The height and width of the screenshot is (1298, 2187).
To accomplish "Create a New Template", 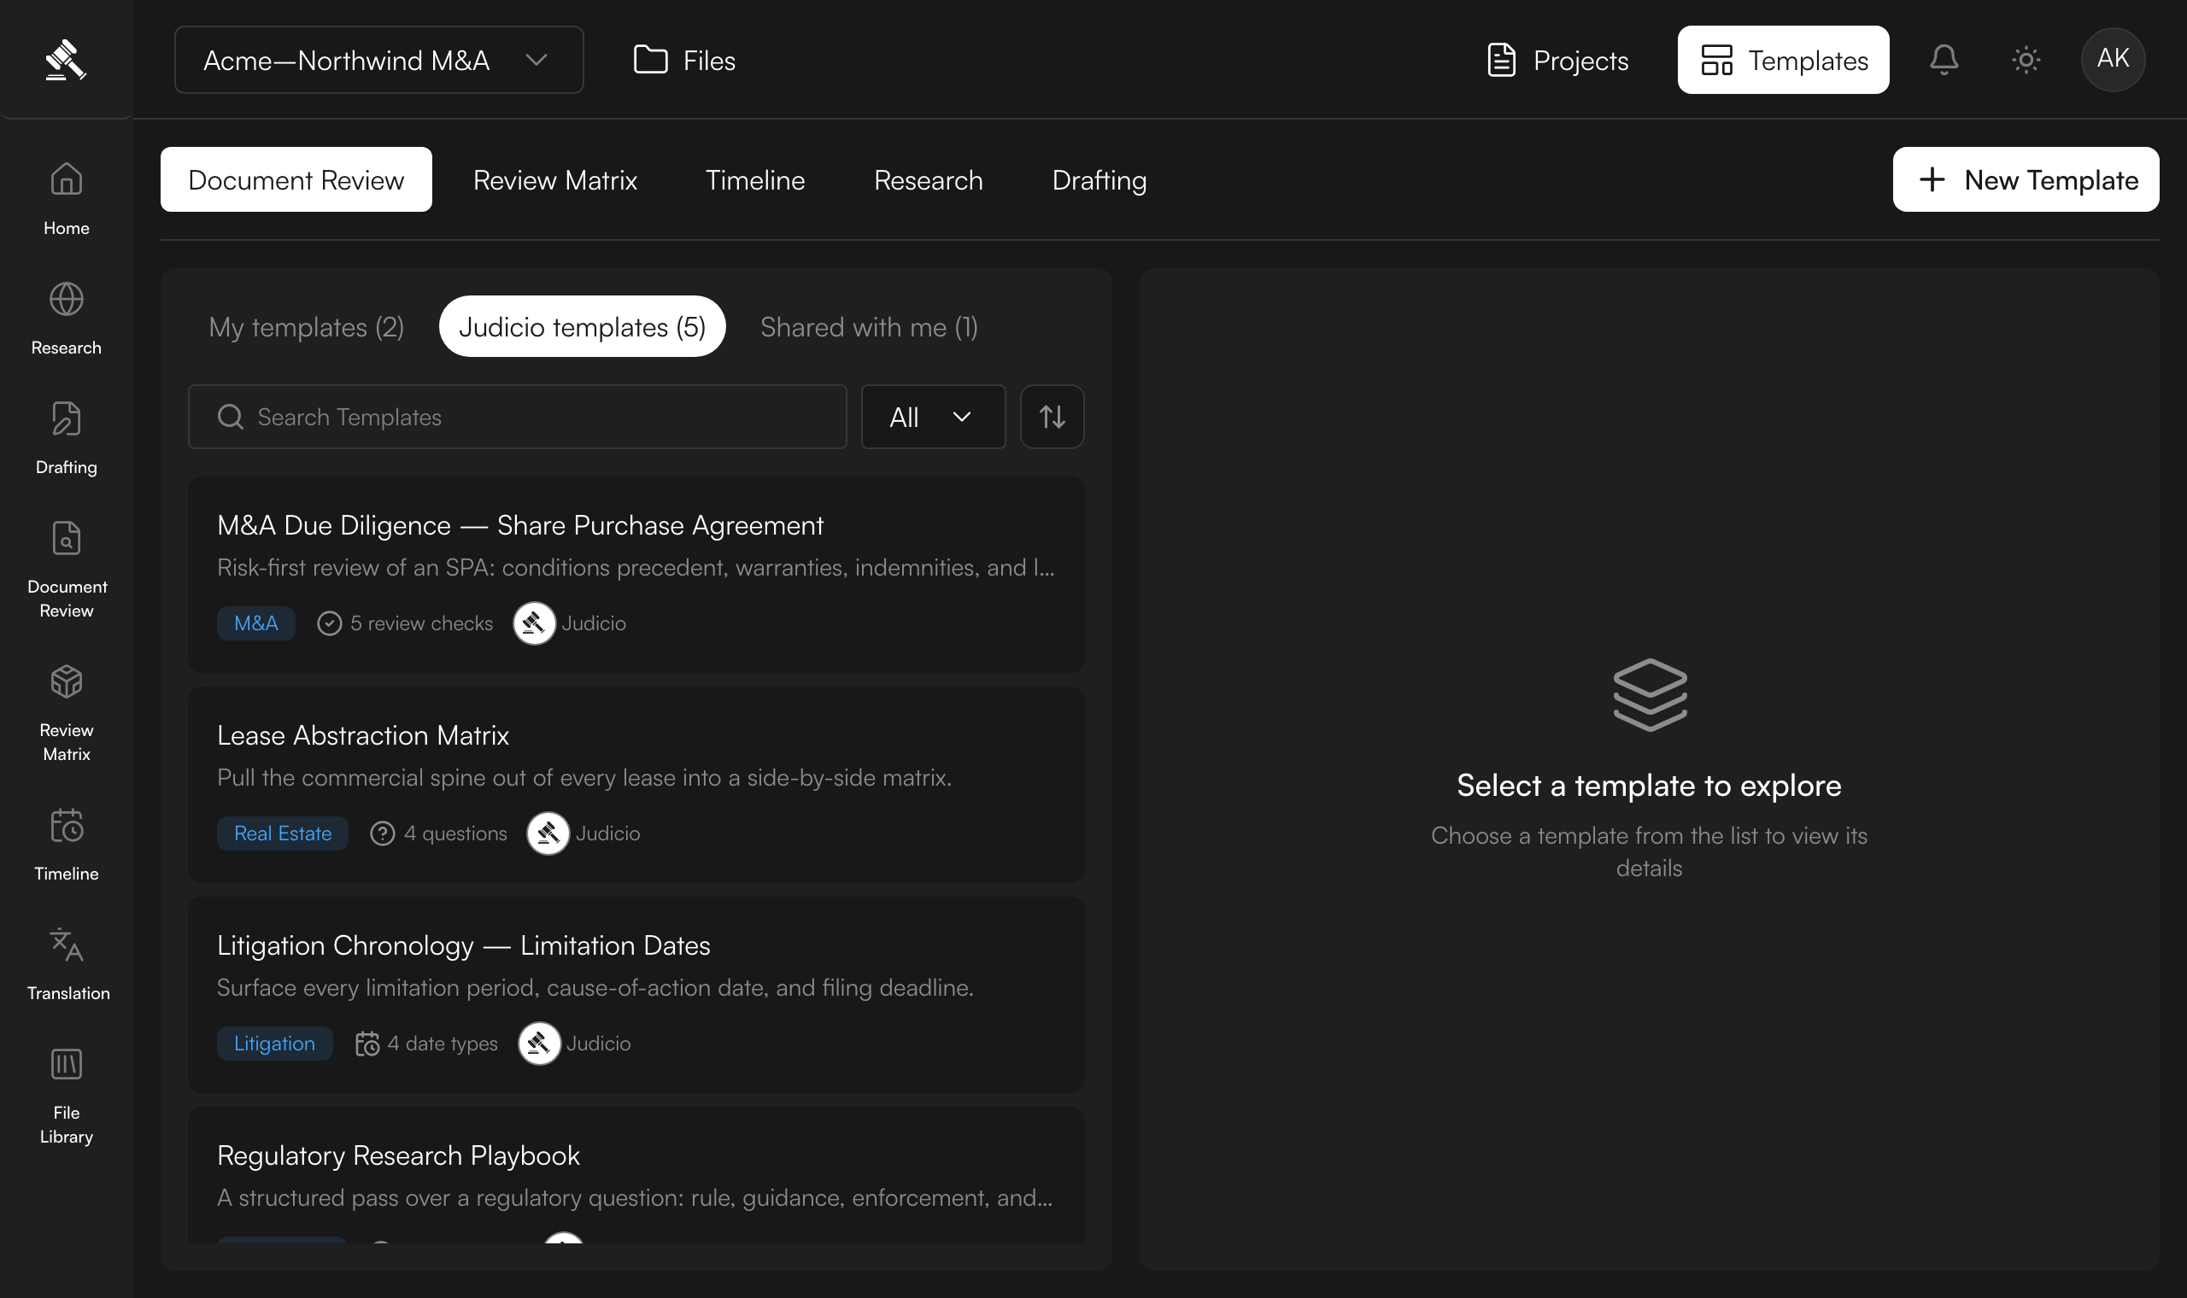I will pyautogui.click(x=2026, y=179).
